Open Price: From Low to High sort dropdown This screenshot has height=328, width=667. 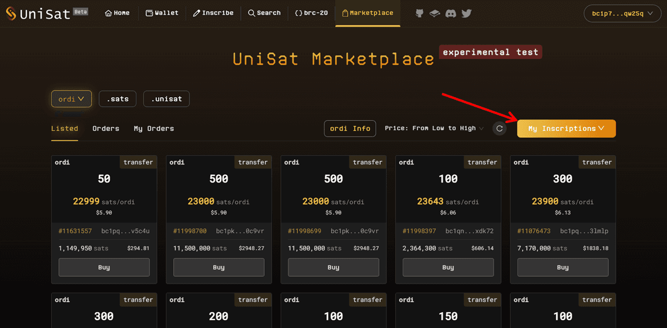[x=434, y=129]
